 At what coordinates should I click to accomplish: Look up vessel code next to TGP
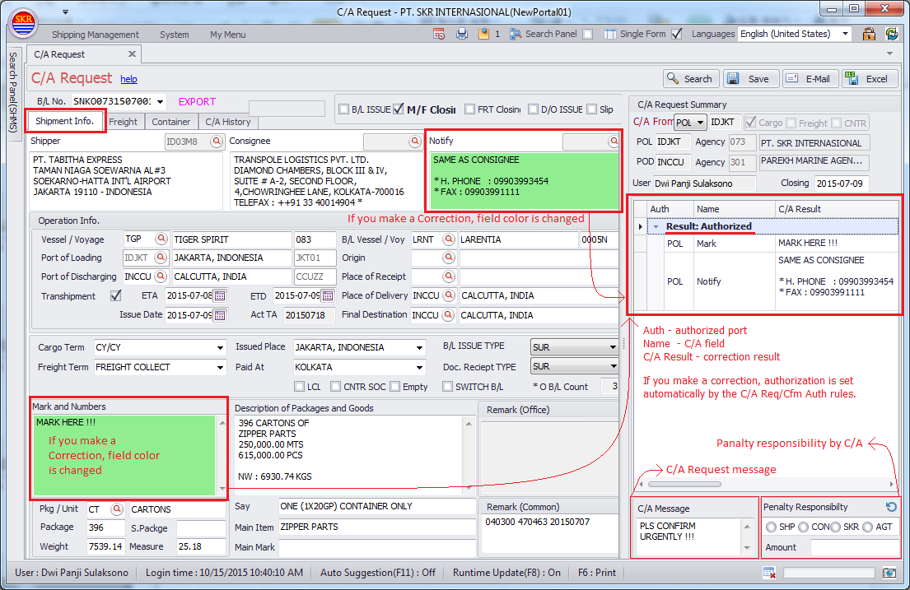pyautogui.click(x=161, y=239)
